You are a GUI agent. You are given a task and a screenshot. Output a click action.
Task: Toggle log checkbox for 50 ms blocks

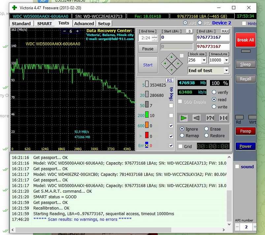(171, 106)
